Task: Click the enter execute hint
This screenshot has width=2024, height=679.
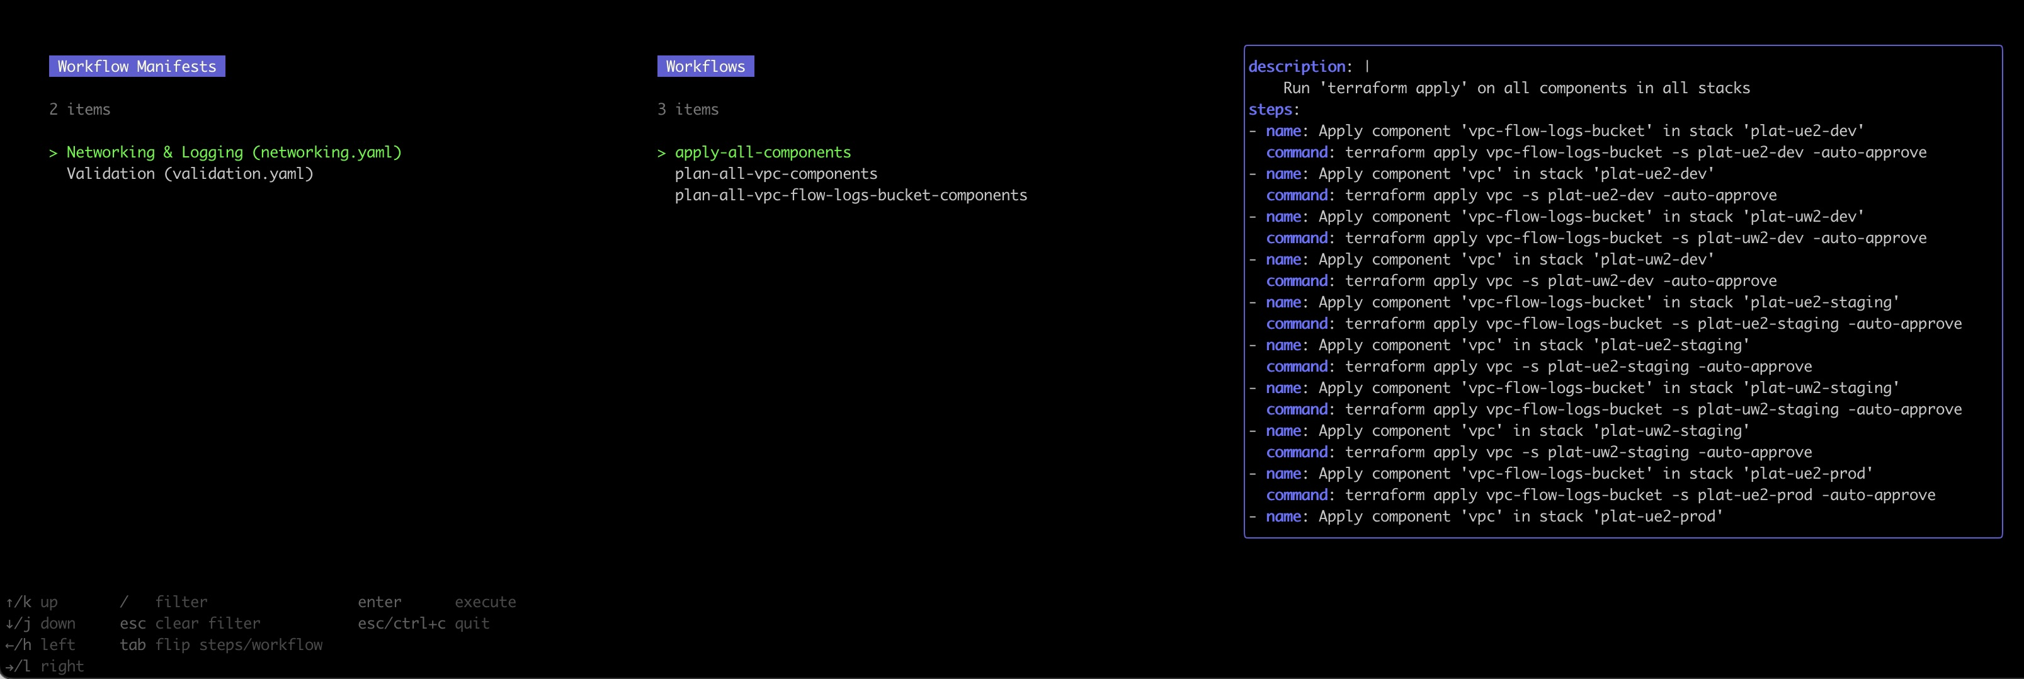Action: 436,602
